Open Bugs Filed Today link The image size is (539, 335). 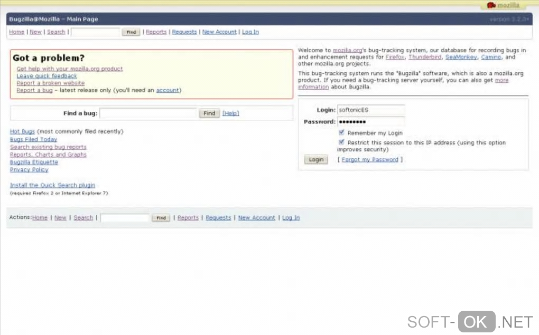point(33,139)
